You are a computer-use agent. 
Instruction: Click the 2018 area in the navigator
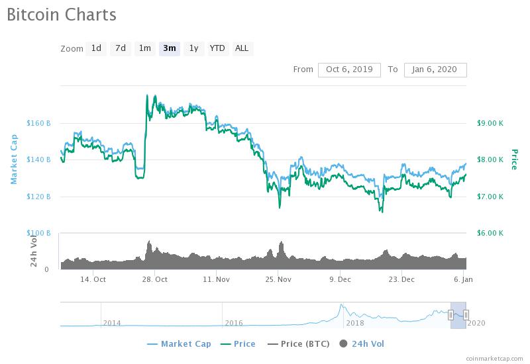pyautogui.click(x=355, y=323)
